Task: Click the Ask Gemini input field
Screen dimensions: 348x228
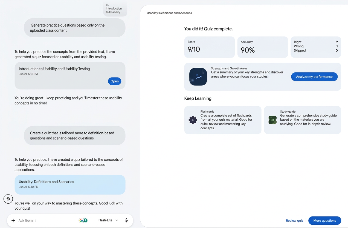Action: [47, 220]
